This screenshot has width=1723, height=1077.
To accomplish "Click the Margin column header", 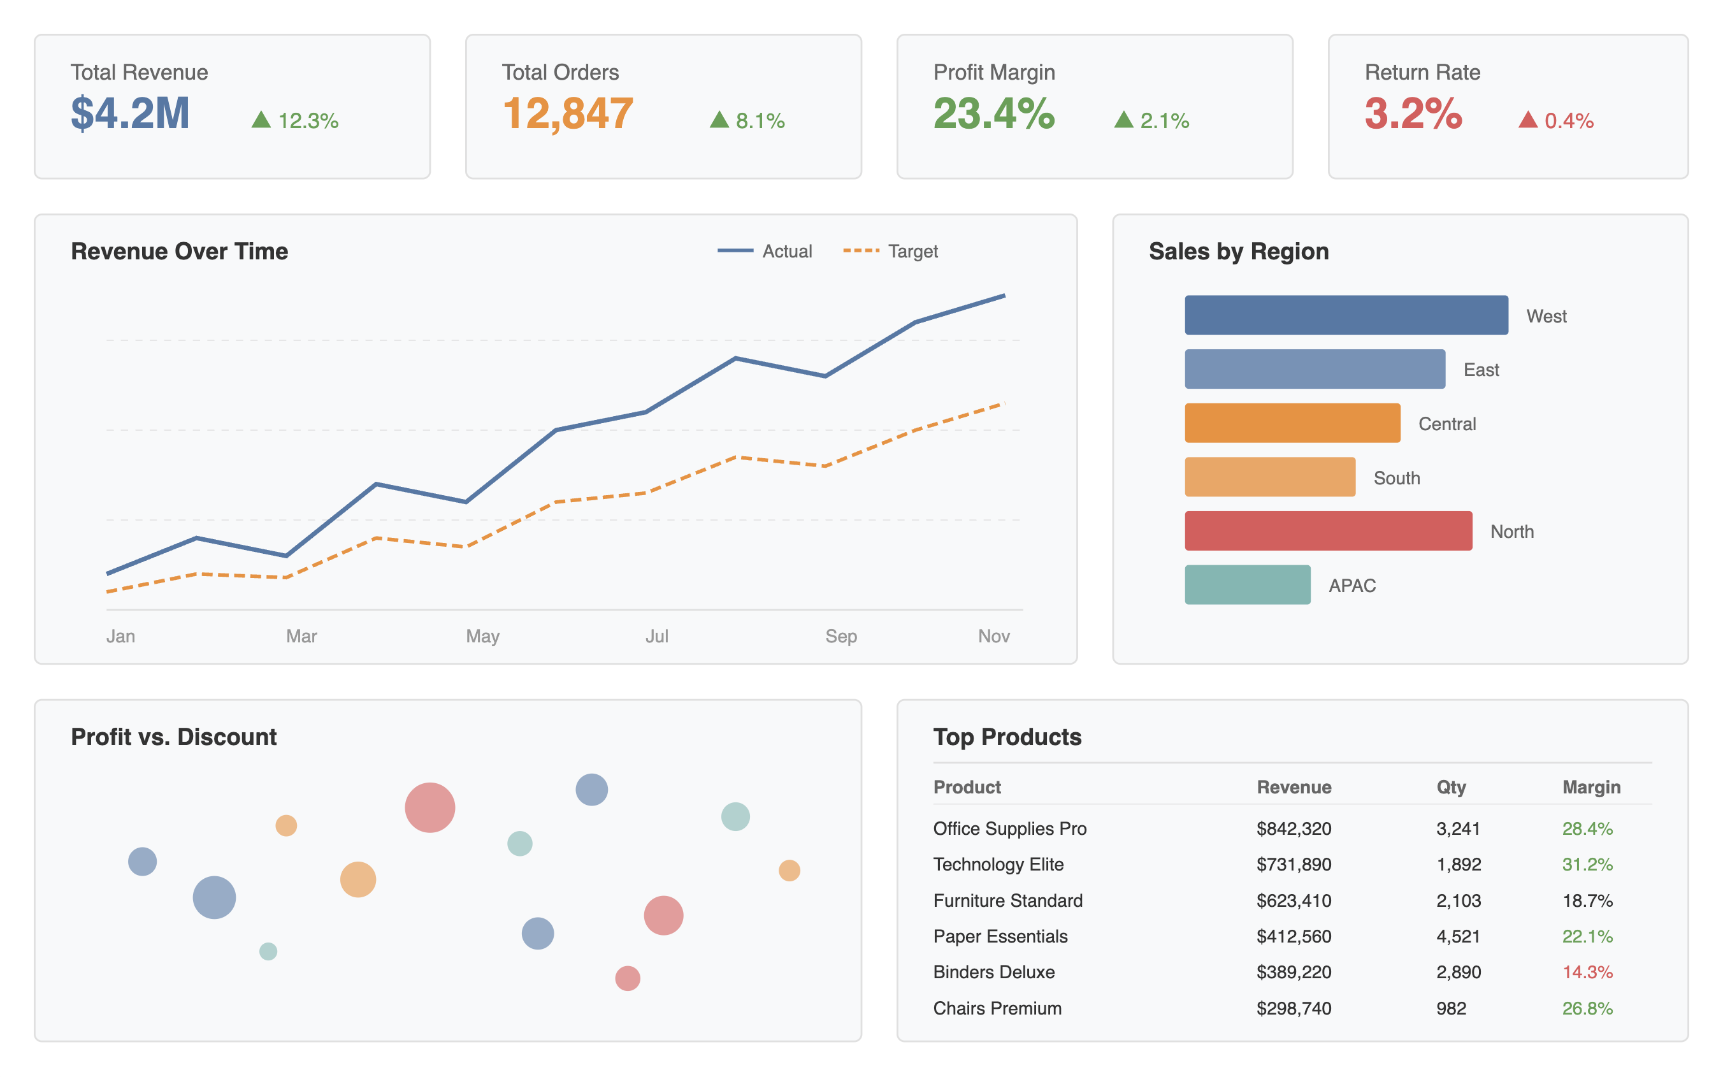I will [x=1591, y=787].
